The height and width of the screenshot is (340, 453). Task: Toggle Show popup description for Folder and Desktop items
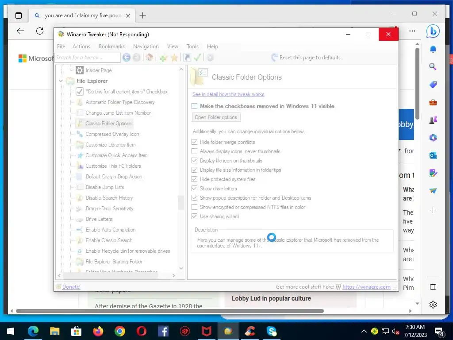point(195,198)
